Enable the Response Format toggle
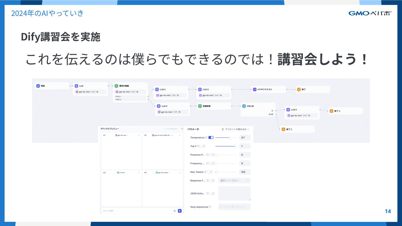 (212, 181)
